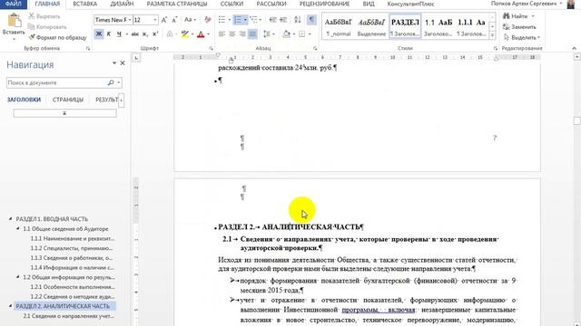Click the multilevel list icon
Image resolution: width=581 pixels, height=326 pixels.
pos(253,20)
